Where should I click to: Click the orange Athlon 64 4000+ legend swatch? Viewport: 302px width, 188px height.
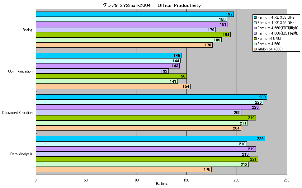tap(255, 49)
